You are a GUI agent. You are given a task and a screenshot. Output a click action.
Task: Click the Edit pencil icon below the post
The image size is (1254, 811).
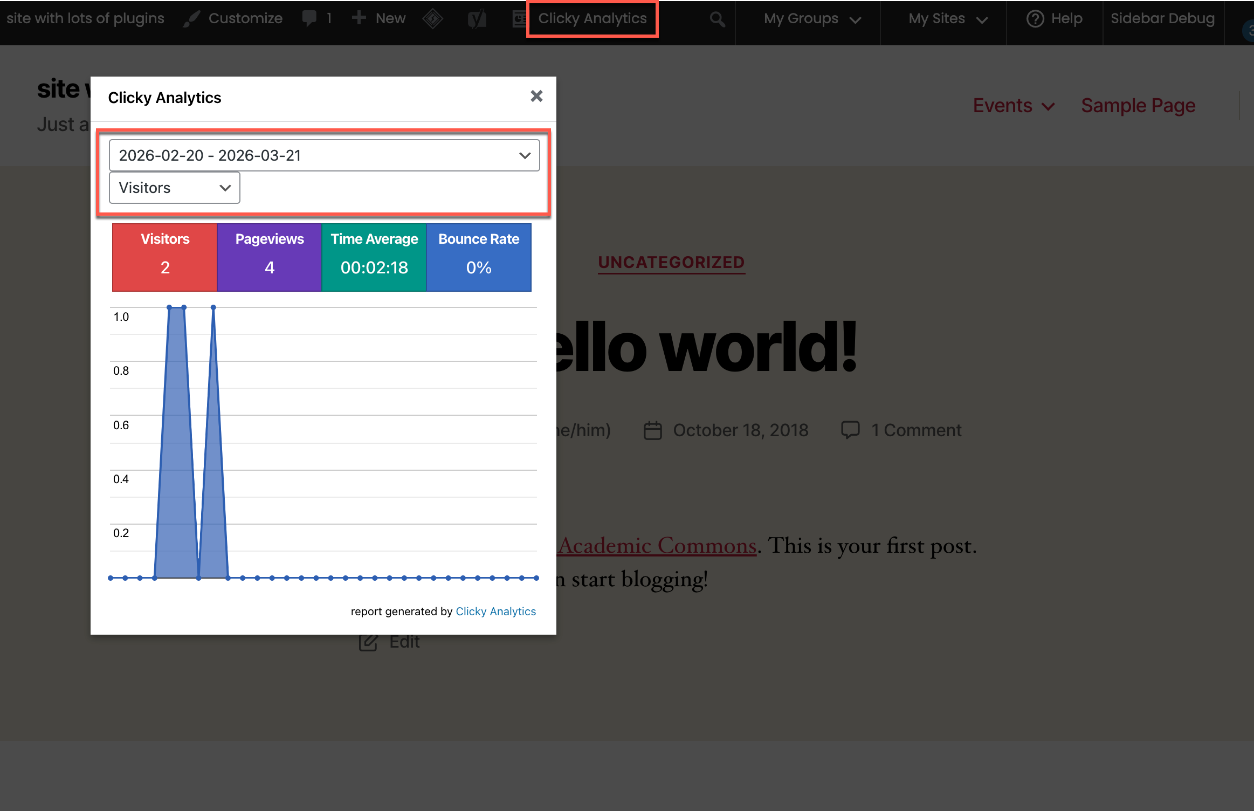(368, 642)
